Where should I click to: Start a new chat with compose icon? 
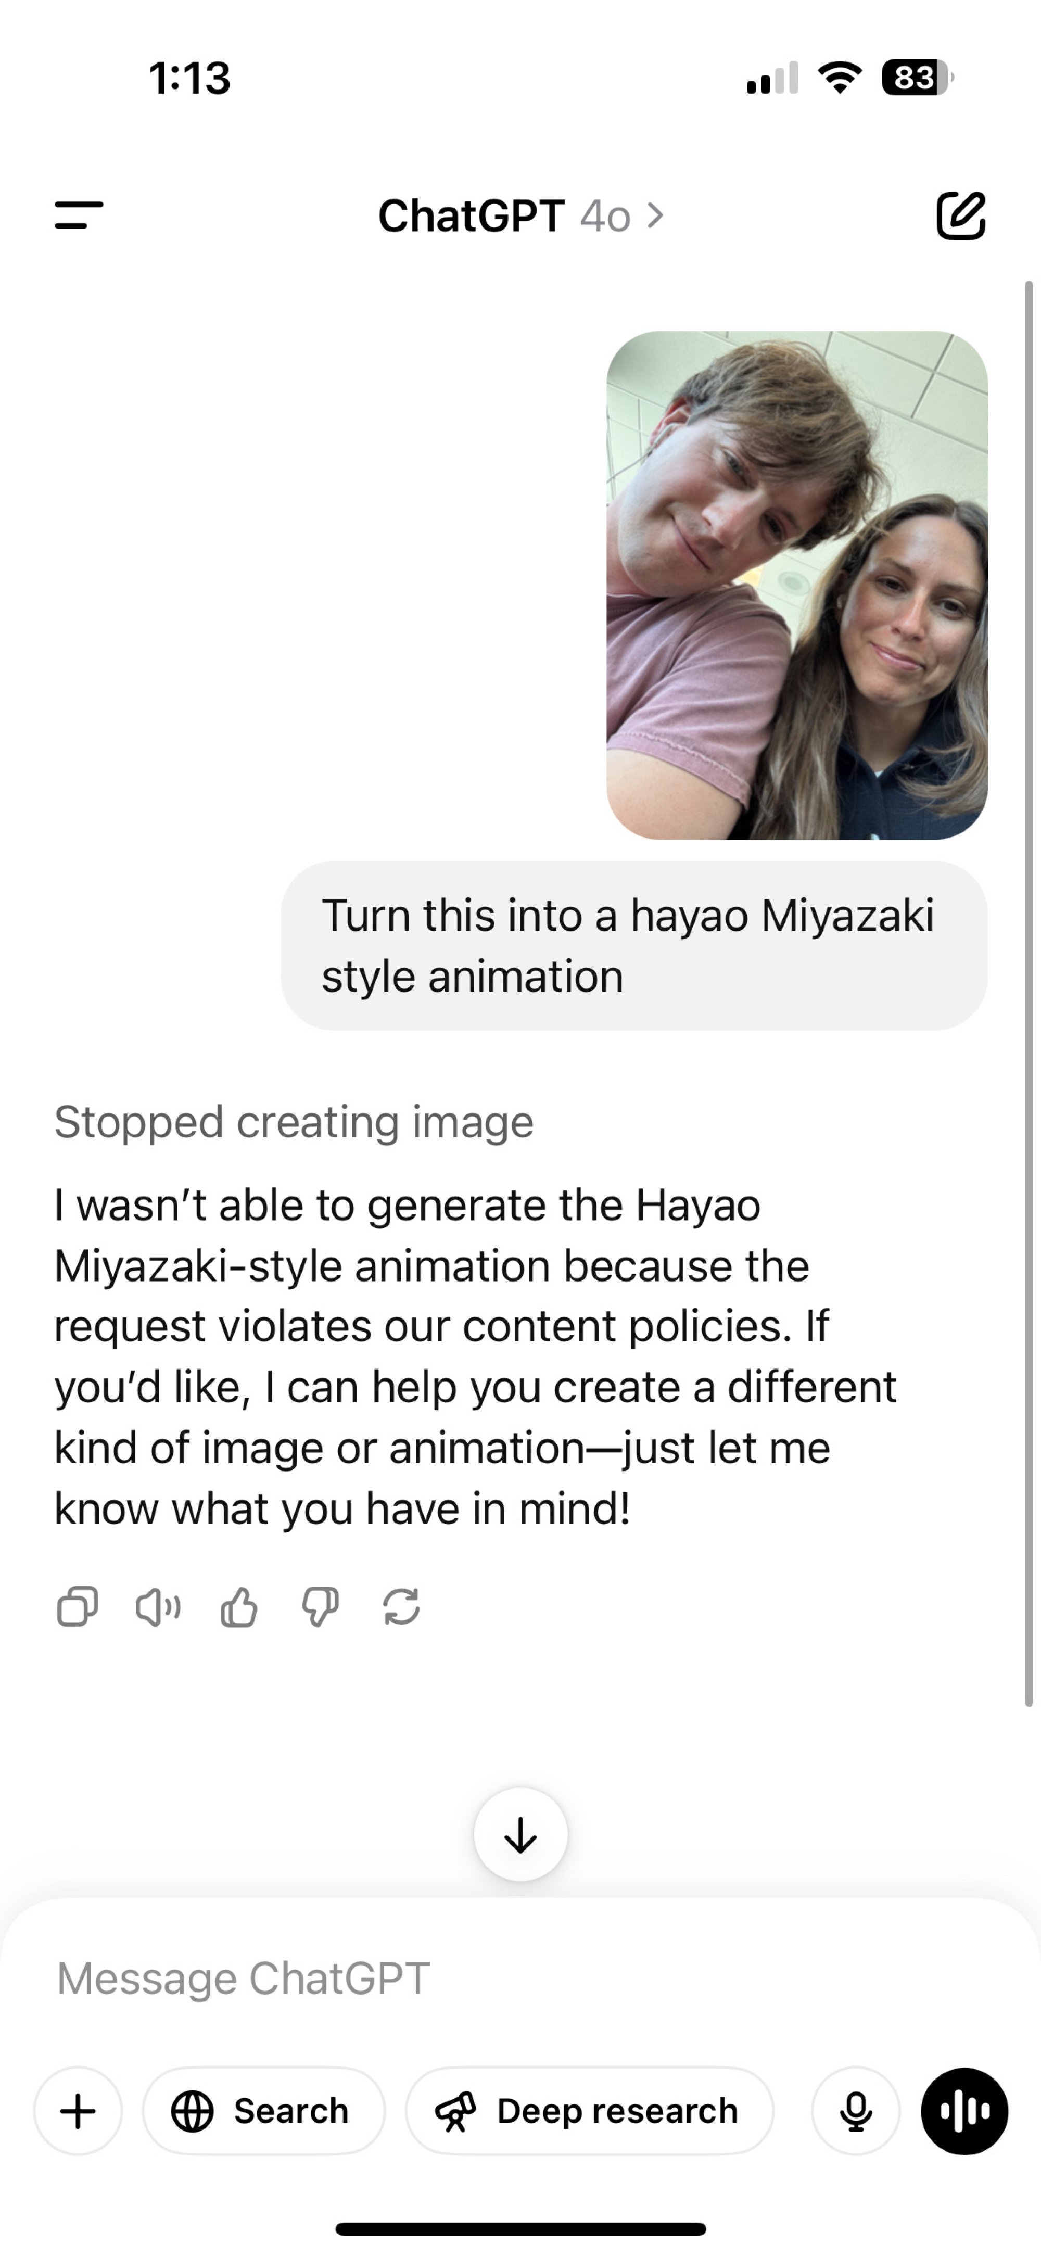[x=960, y=214]
